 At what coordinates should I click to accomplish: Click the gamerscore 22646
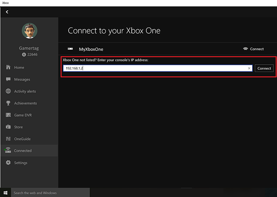click(32, 54)
